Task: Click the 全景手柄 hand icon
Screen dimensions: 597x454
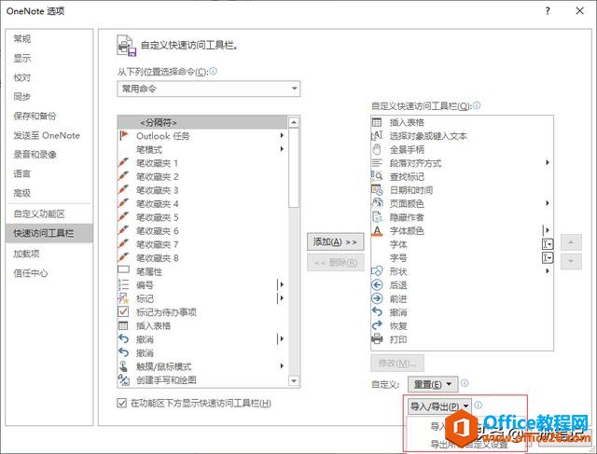Action: [x=377, y=149]
